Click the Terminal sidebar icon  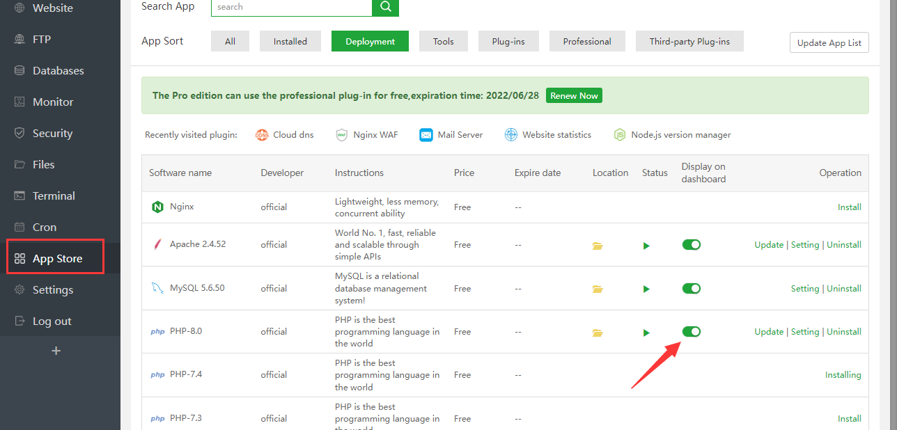[19, 196]
